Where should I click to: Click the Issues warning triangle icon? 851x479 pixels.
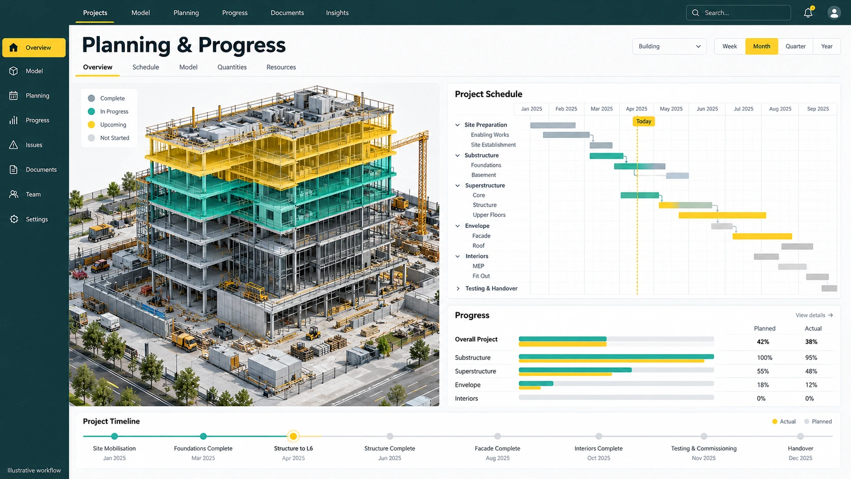[x=14, y=145]
